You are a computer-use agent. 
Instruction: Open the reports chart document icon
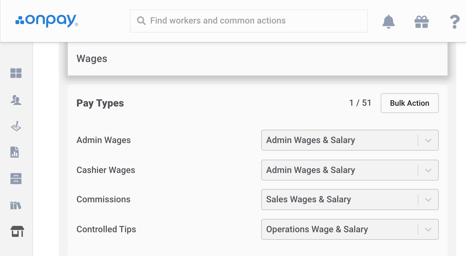click(x=15, y=152)
